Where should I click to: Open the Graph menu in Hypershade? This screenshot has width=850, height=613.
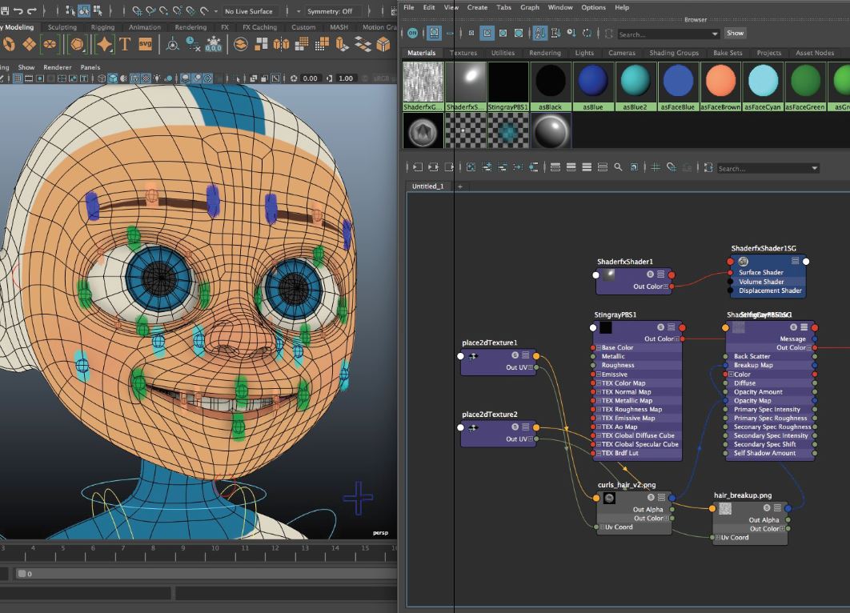pyautogui.click(x=529, y=7)
